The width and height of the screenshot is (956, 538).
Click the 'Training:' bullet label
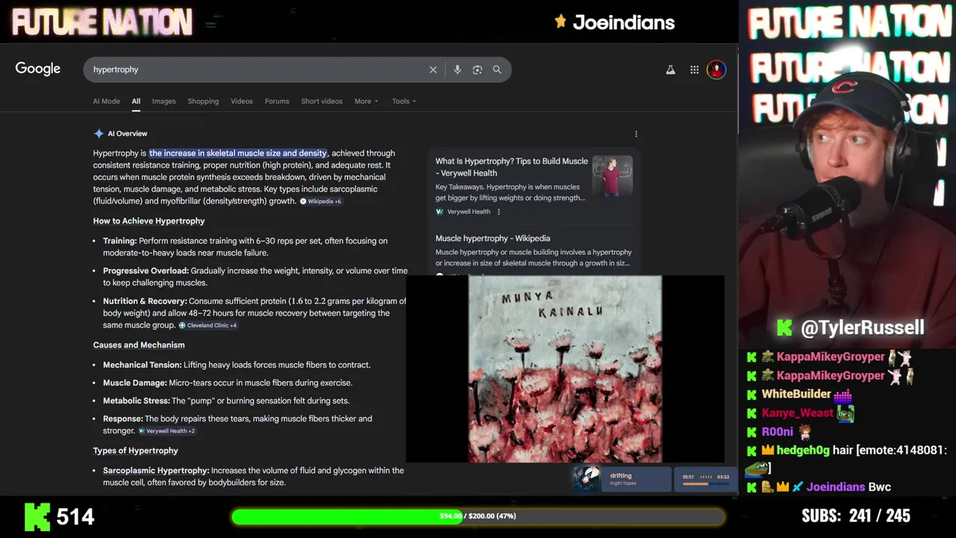[119, 241]
